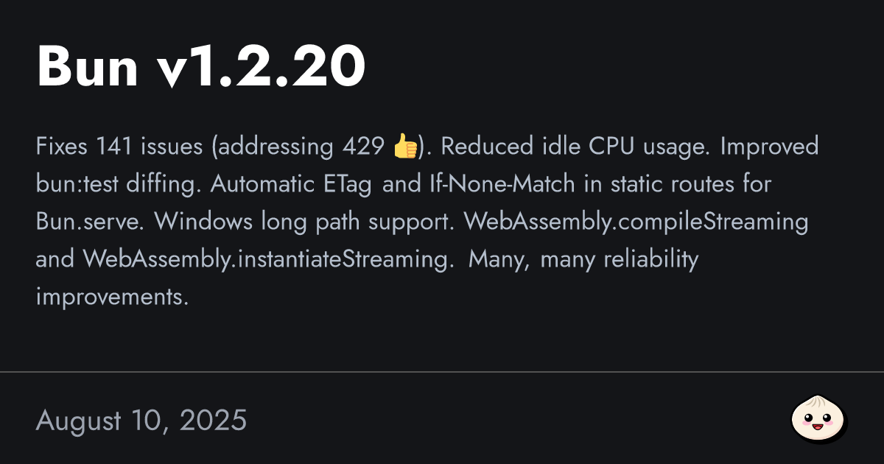Click the "Fixes 141 issues" text

119,147
